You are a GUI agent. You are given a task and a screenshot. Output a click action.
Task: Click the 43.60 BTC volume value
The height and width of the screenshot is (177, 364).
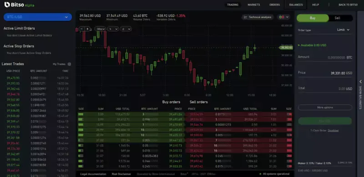(x=140, y=16)
